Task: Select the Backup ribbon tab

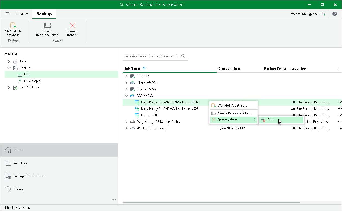Action: (44, 14)
